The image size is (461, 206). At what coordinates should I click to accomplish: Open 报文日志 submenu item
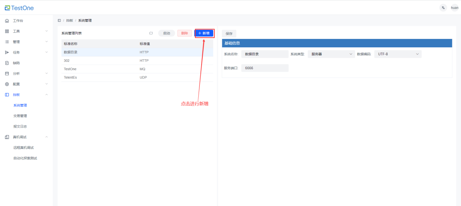click(x=20, y=126)
